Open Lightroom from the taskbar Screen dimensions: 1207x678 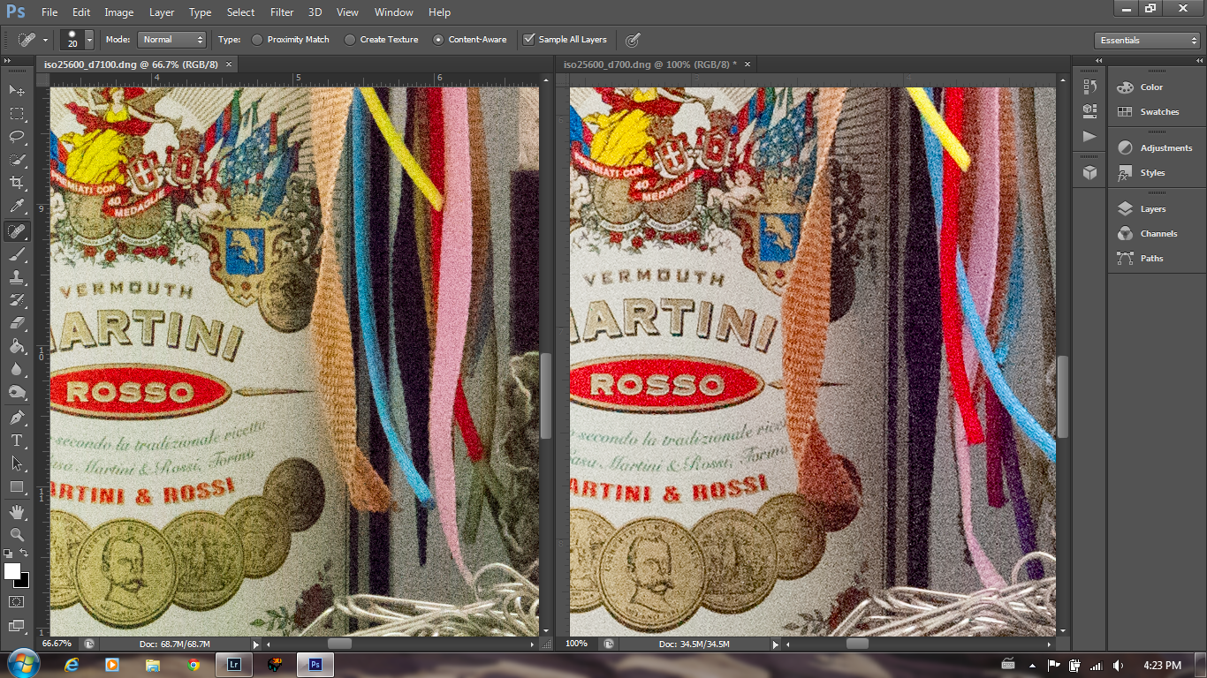click(x=234, y=665)
